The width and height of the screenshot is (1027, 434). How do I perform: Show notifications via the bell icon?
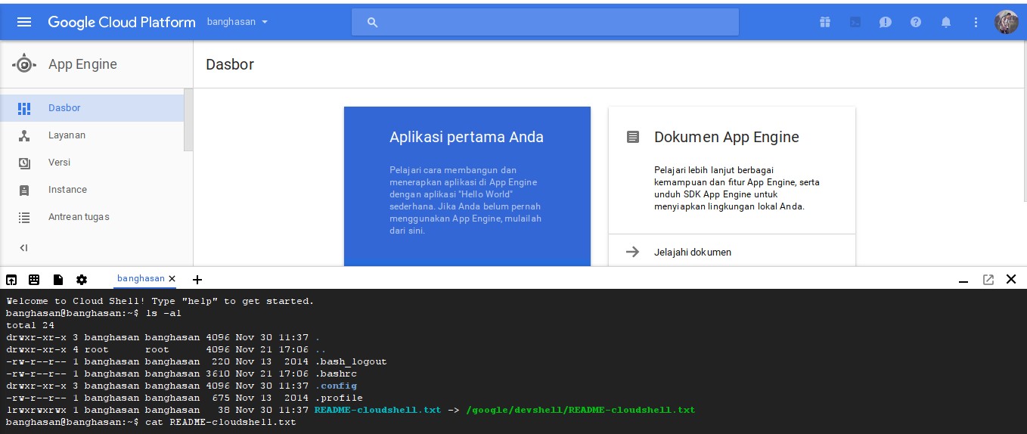click(946, 22)
